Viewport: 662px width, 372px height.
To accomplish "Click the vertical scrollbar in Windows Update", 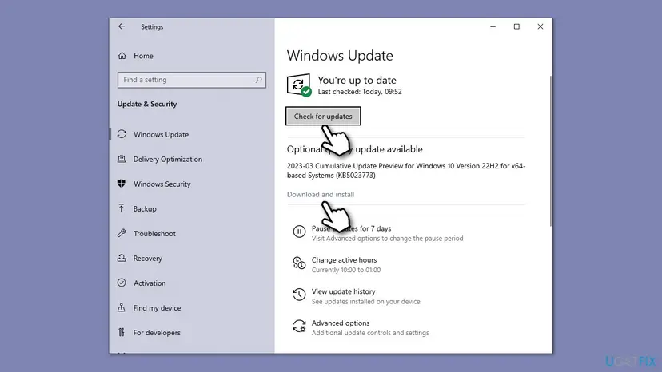I will (x=551, y=151).
